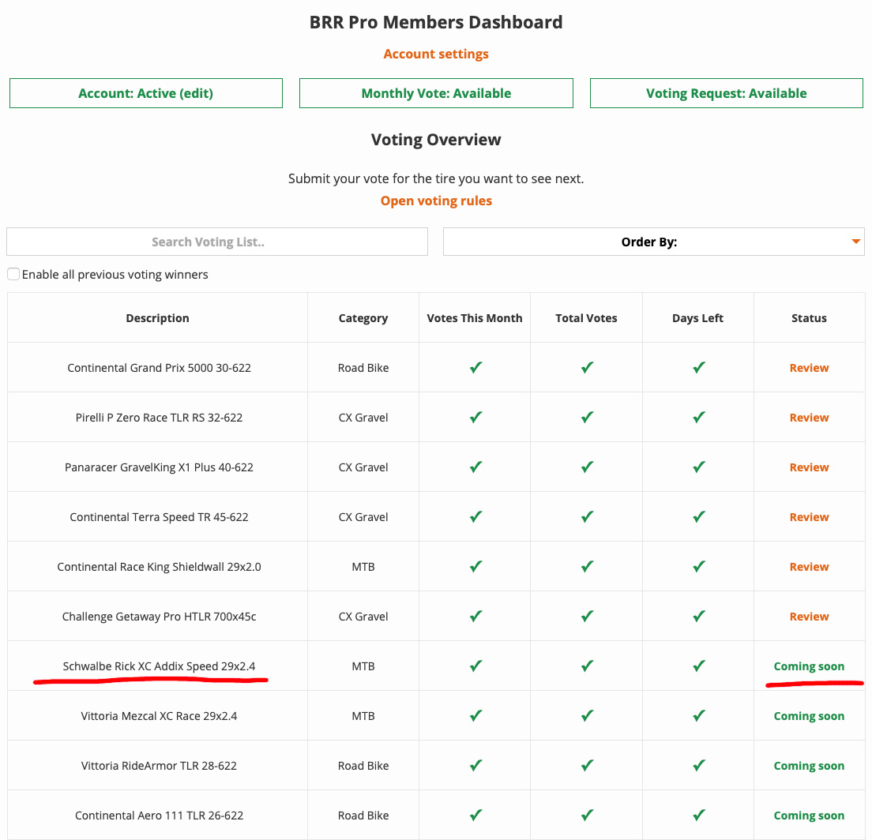Click the Account: Active (edit) button
Image resolution: width=872 pixels, height=840 pixels.
[x=146, y=93]
